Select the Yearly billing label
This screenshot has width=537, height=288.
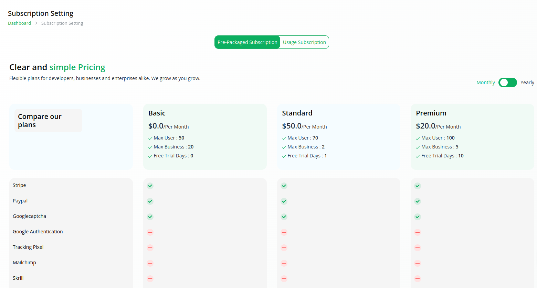527,82
